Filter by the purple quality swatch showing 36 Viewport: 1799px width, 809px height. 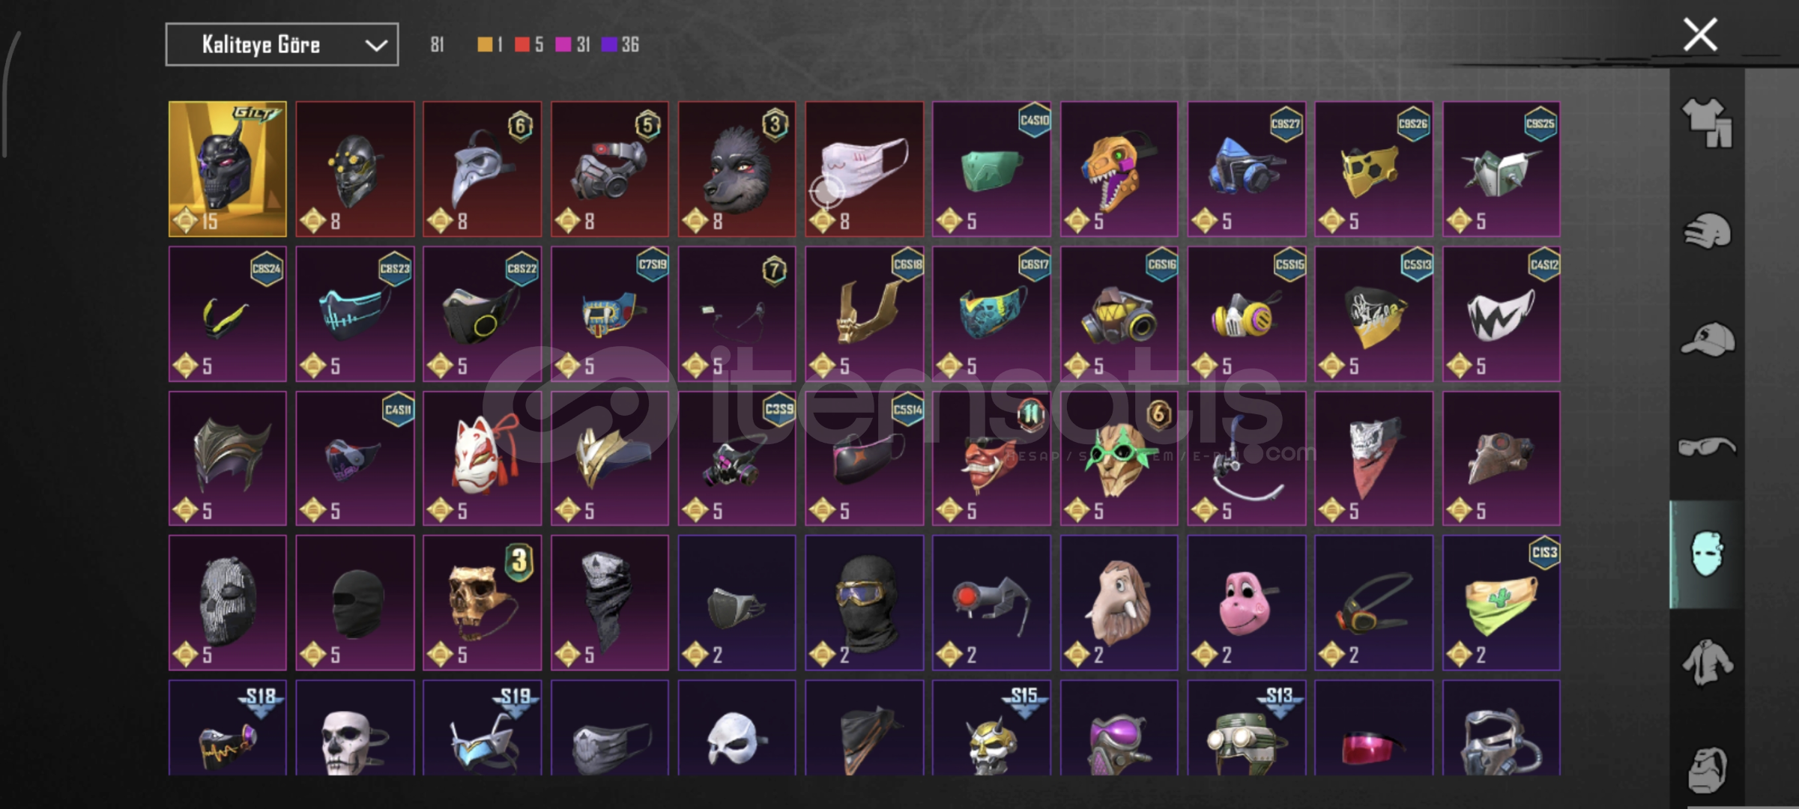pos(609,45)
